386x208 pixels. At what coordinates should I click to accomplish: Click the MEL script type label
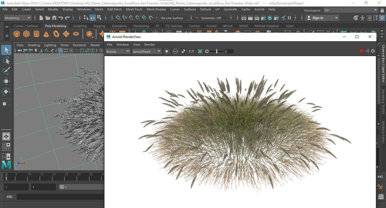10,197
